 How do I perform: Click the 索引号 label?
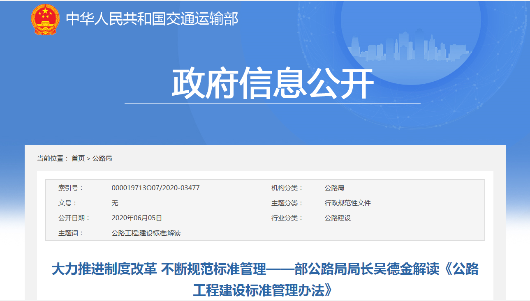70,188
